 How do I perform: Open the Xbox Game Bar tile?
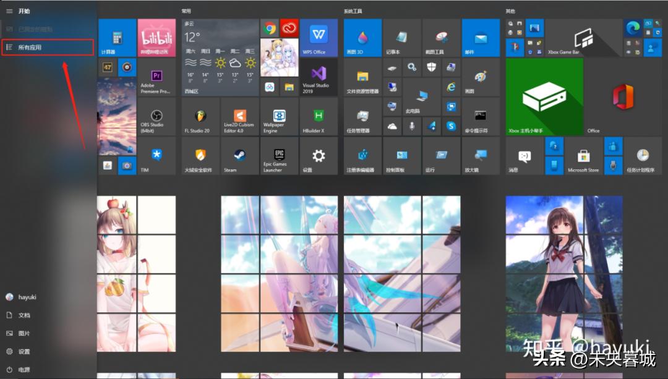pyautogui.click(x=583, y=37)
